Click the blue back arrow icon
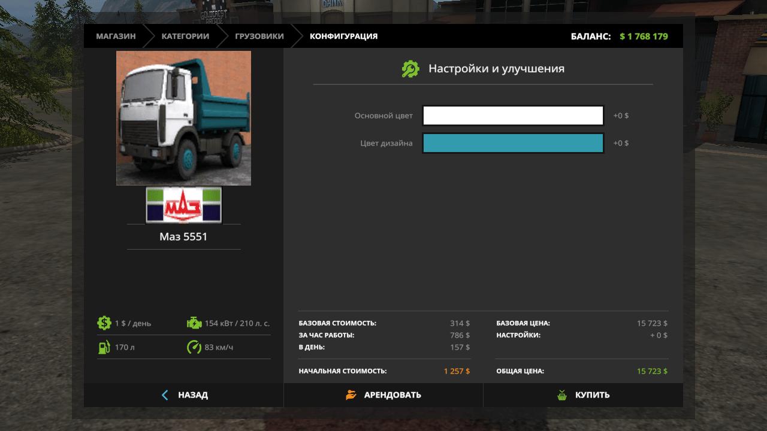Viewport: 767px width, 431px height. coord(165,395)
